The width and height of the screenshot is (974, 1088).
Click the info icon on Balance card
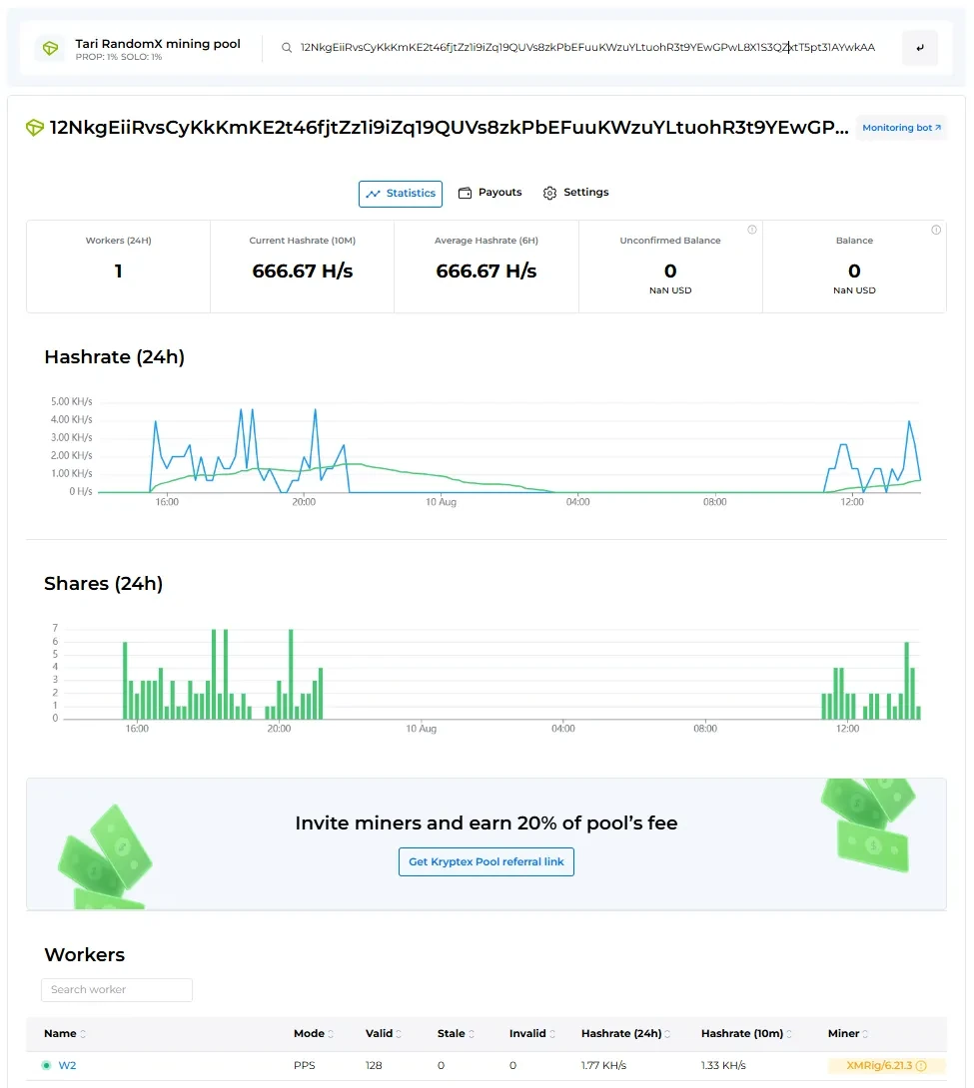tap(936, 230)
